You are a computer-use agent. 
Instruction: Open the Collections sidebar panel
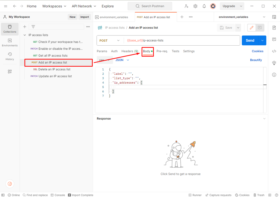pyautogui.click(x=10, y=29)
